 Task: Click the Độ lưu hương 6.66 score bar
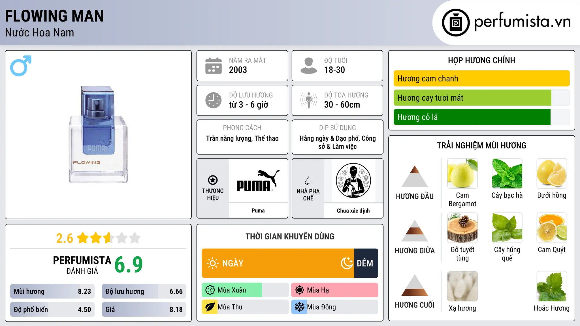[144, 291]
